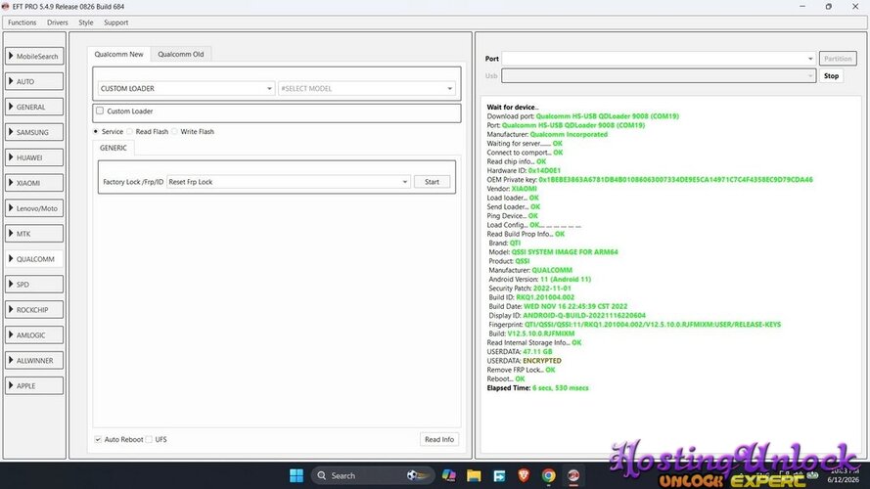870x489 pixels.
Task: Enable the Custom Loader checkbox
Action: 100,111
